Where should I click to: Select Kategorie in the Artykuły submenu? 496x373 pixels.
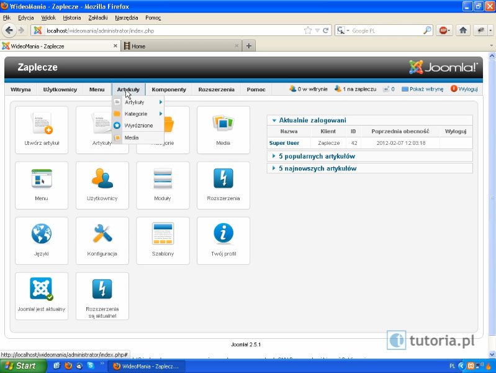[x=136, y=114]
